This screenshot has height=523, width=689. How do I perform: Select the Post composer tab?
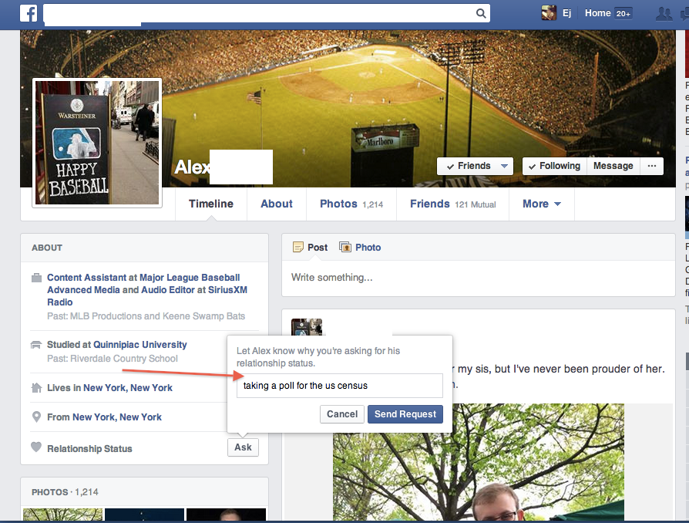coord(311,247)
